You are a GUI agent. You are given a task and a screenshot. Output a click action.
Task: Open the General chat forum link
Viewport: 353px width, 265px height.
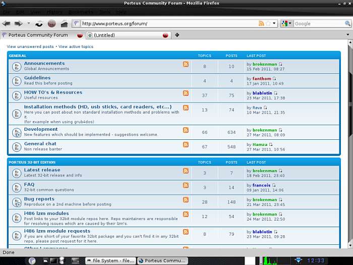click(40, 144)
